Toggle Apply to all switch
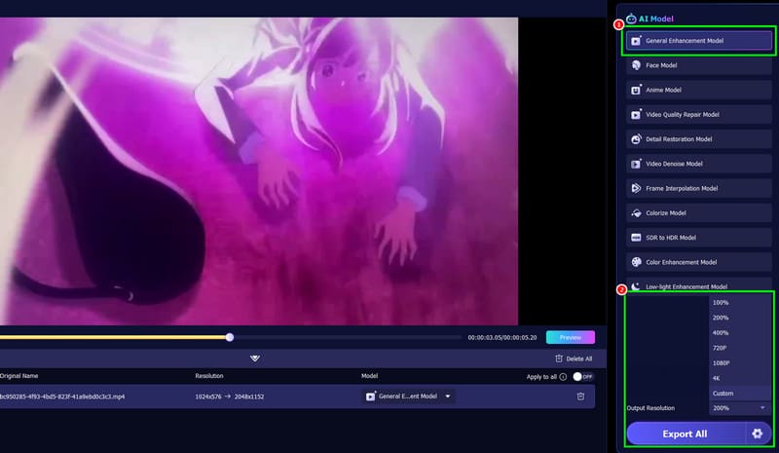779x453 pixels. [x=582, y=376]
